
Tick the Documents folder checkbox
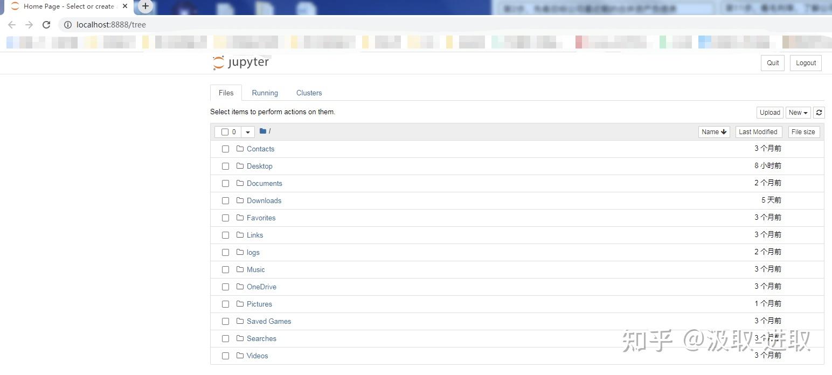(225, 183)
